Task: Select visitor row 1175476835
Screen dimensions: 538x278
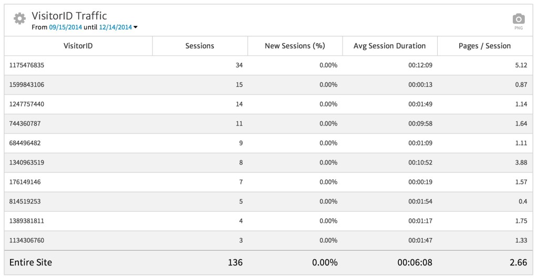Action: 28,65
